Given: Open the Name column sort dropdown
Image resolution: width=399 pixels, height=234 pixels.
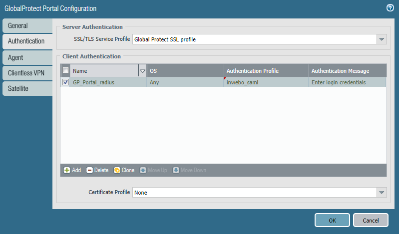Looking at the screenshot, I should 142,71.
